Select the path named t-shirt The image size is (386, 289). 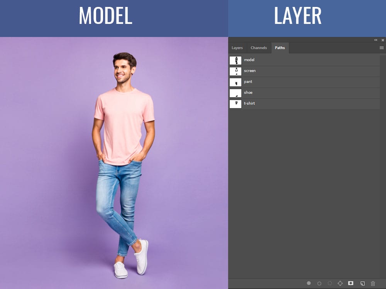point(304,104)
